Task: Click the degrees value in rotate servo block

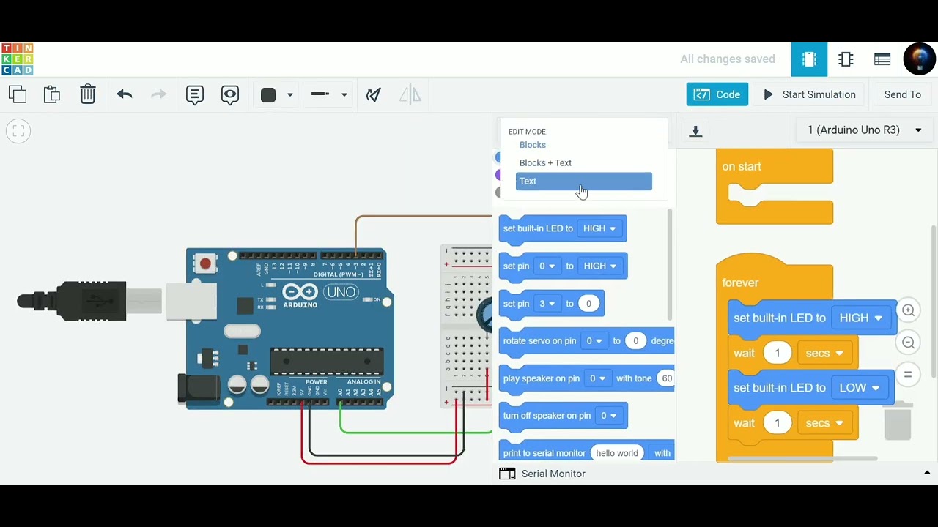Action: (635, 341)
